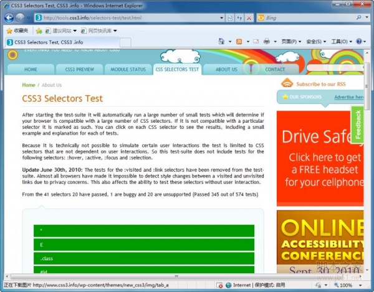Screen dimensions: 374x292
Task: Click the Home breadcrumb link
Action: pos(29,85)
